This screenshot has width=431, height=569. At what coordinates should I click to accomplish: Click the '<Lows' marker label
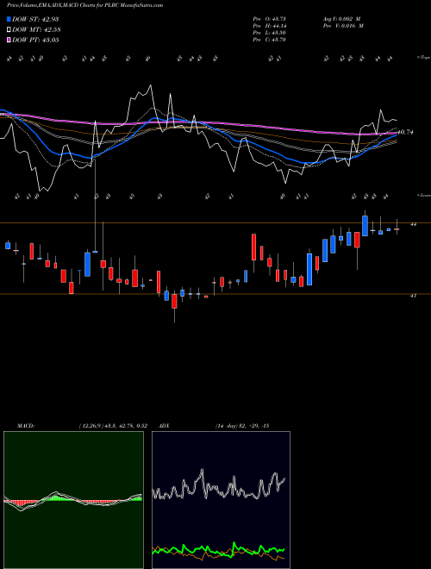point(423,195)
